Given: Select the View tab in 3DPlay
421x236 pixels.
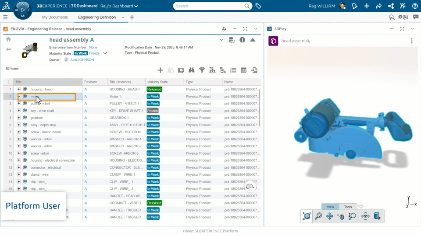Looking at the screenshot, I should click(x=330, y=207).
